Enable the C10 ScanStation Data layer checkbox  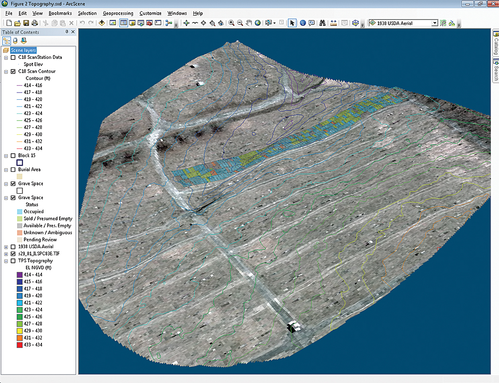click(x=13, y=57)
